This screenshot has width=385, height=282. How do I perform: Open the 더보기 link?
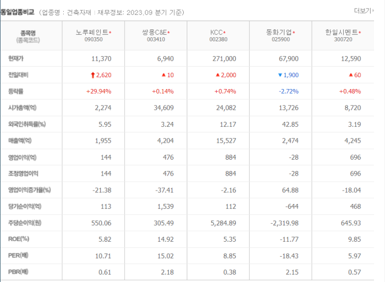point(364,11)
